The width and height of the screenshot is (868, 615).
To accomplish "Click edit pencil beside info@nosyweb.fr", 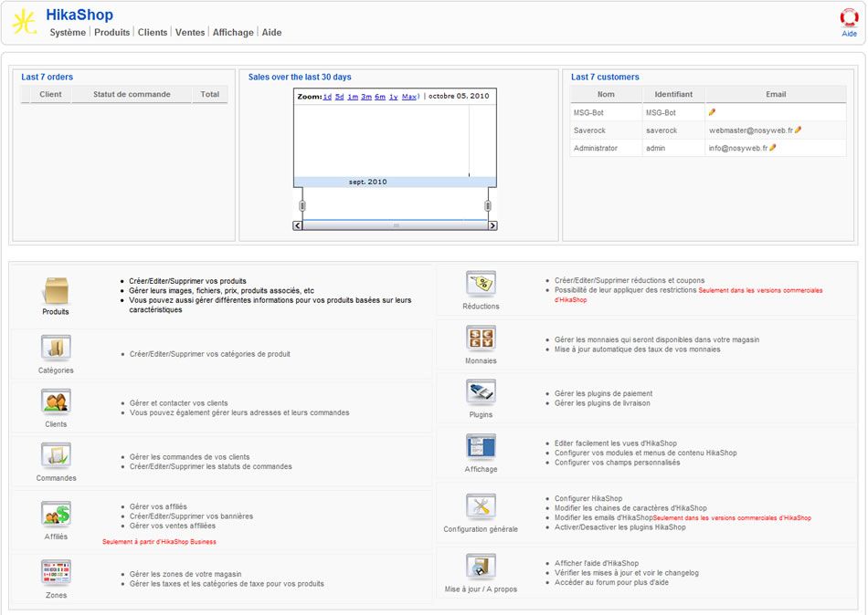I will pos(772,148).
